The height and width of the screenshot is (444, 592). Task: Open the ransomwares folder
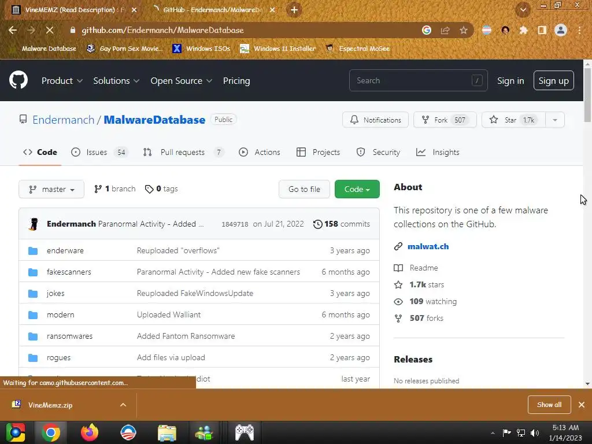click(x=69, y=336)
